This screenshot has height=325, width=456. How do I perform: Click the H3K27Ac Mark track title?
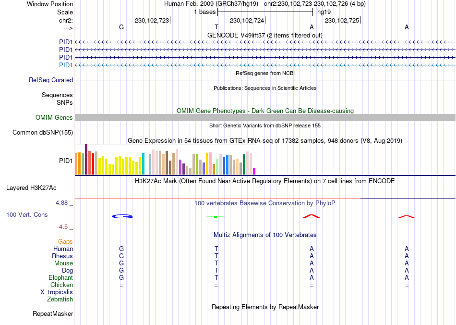[x=265, y=181]
